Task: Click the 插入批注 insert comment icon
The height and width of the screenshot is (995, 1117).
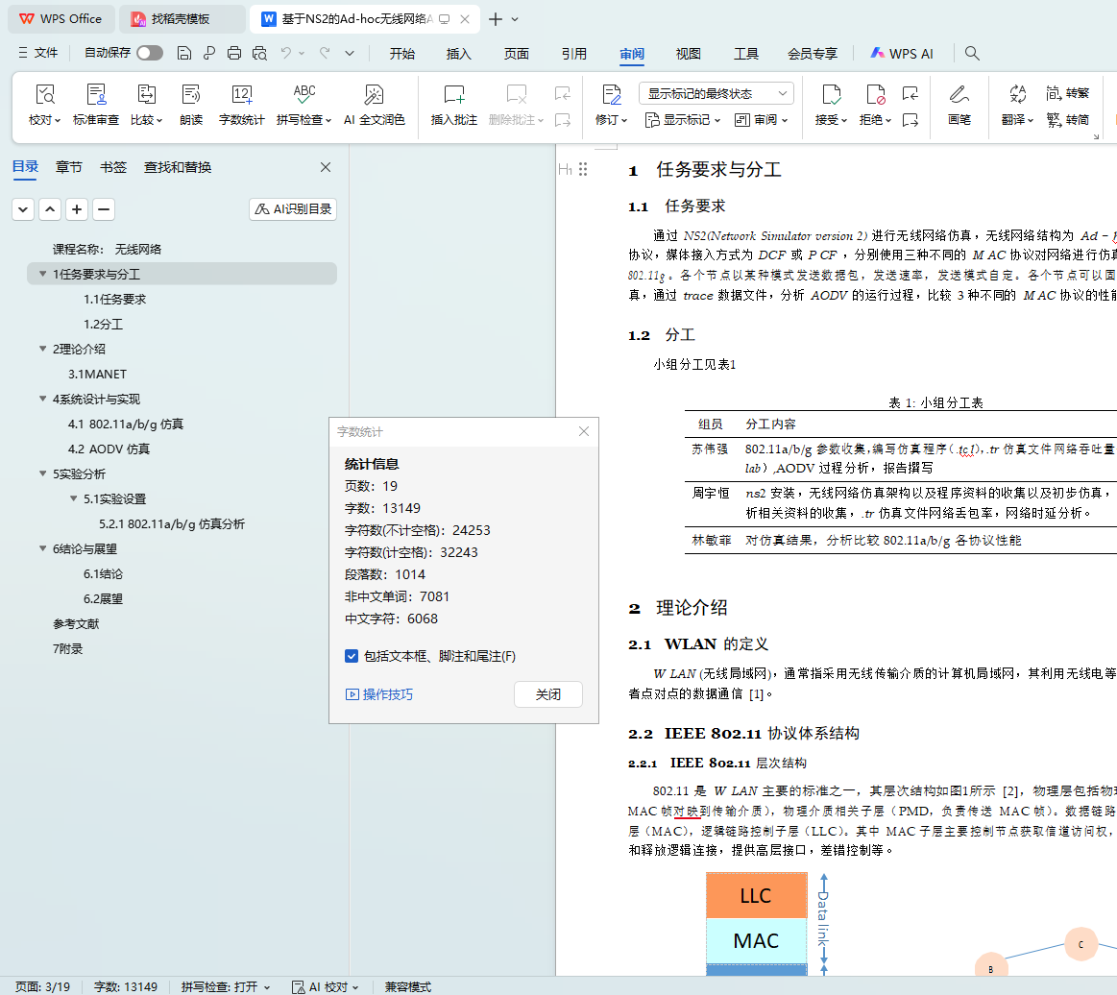Action: (453, 95)
